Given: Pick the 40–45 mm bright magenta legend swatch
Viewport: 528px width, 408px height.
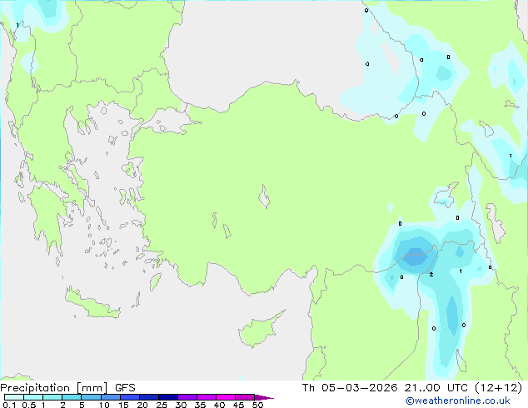Looking at the screenshot, I should click(x=226, y=397).
